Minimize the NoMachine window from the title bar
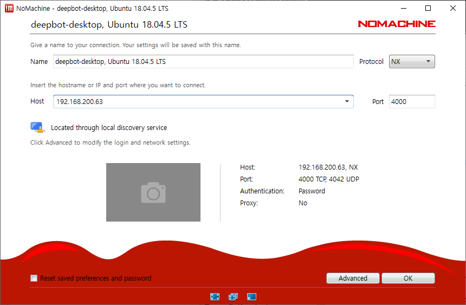The image size is (466, 305). [404, 8]
